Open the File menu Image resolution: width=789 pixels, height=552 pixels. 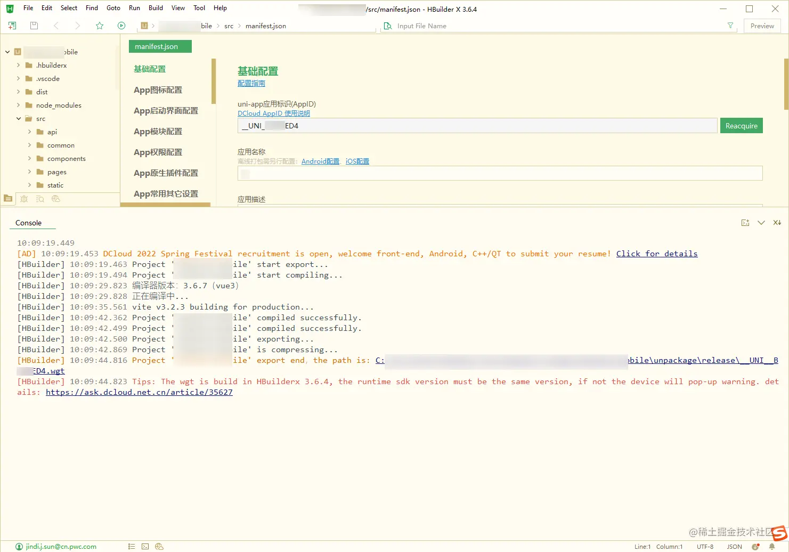click(x=28, y=8)
